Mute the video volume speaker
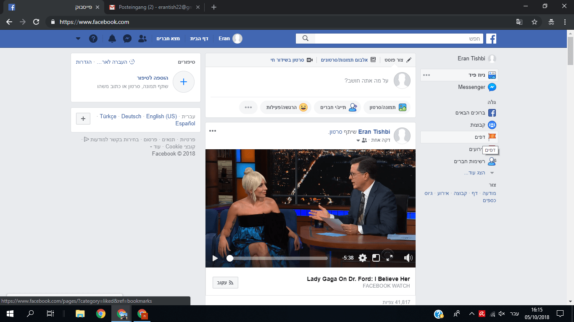 [x=408, y=258]
